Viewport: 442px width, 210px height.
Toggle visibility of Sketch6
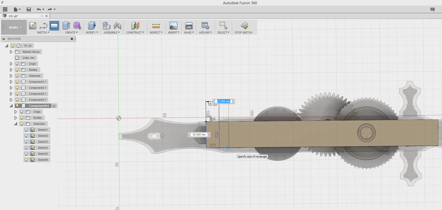(x=26, y=160)
